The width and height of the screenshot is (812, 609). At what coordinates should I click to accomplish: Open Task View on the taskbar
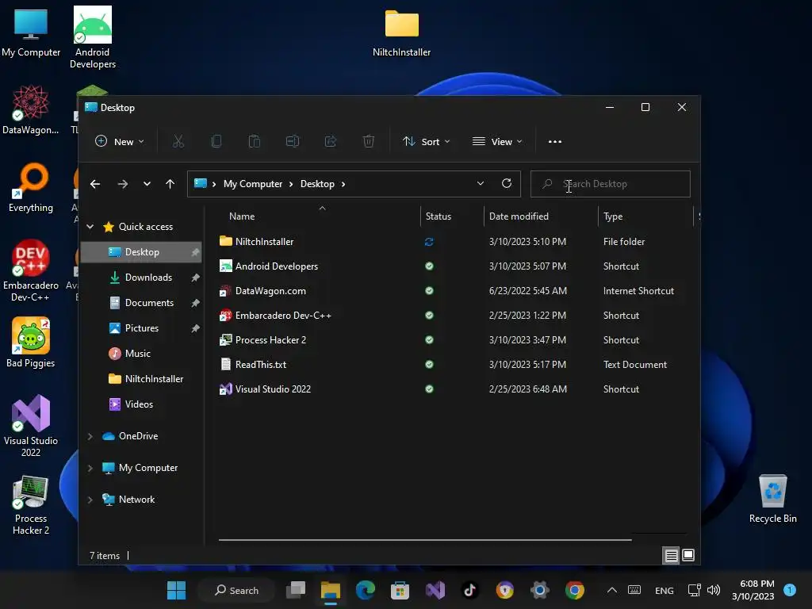pyautogui.click(x=296, y=590)
